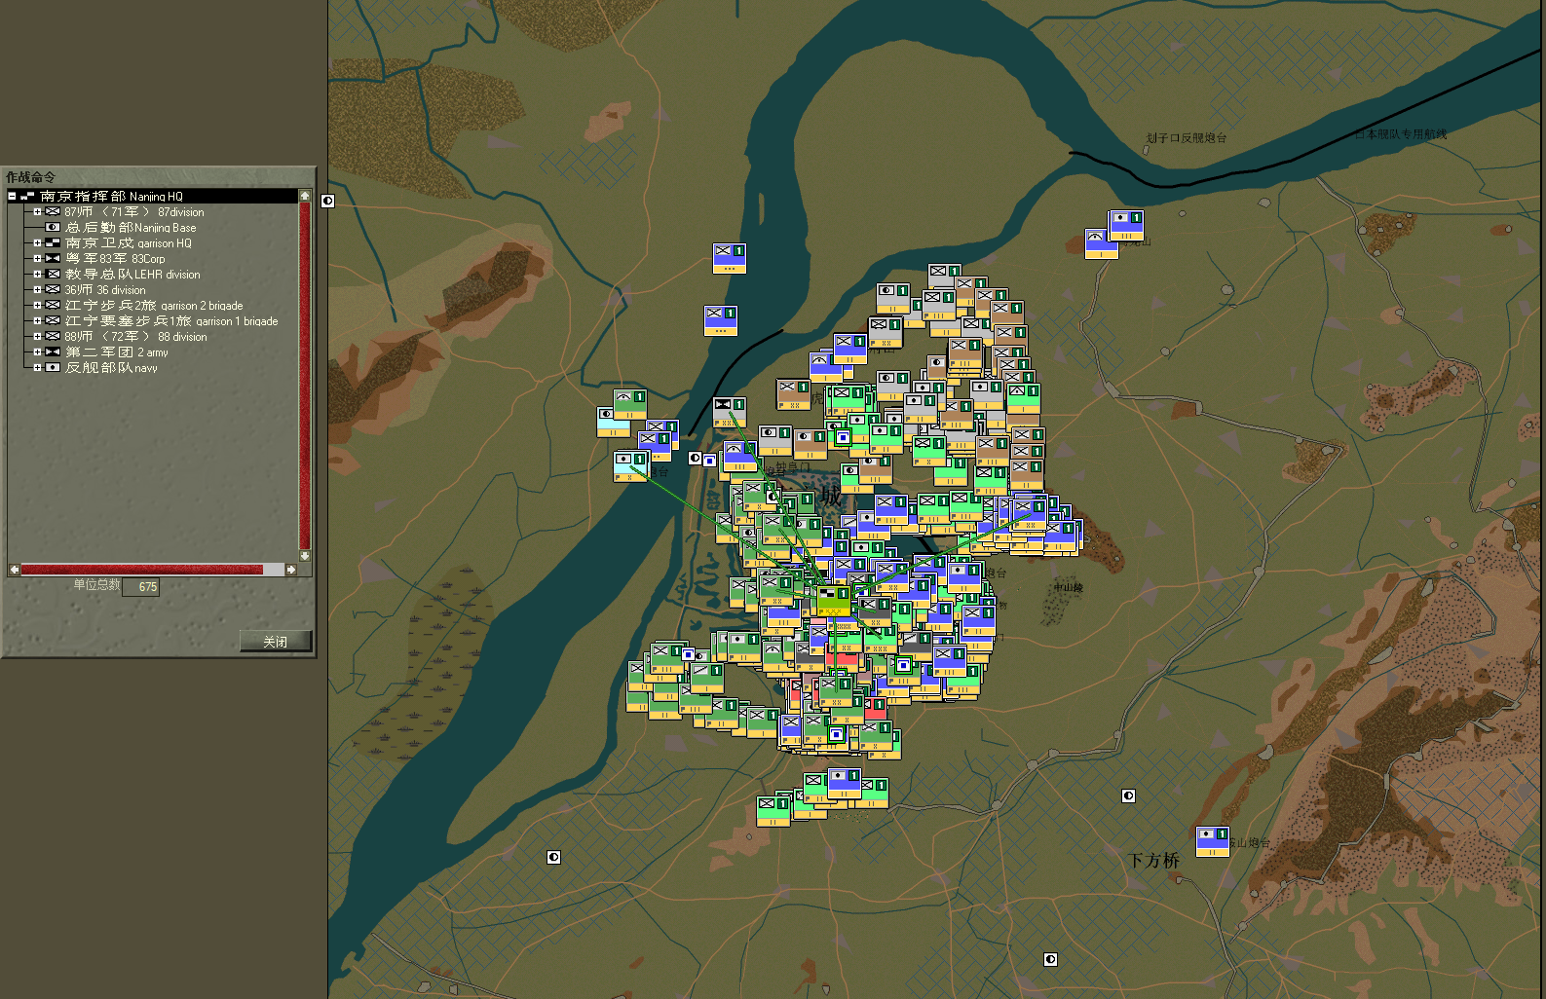
Task: Expand the 87师 87division node
Action: [37, 212]
